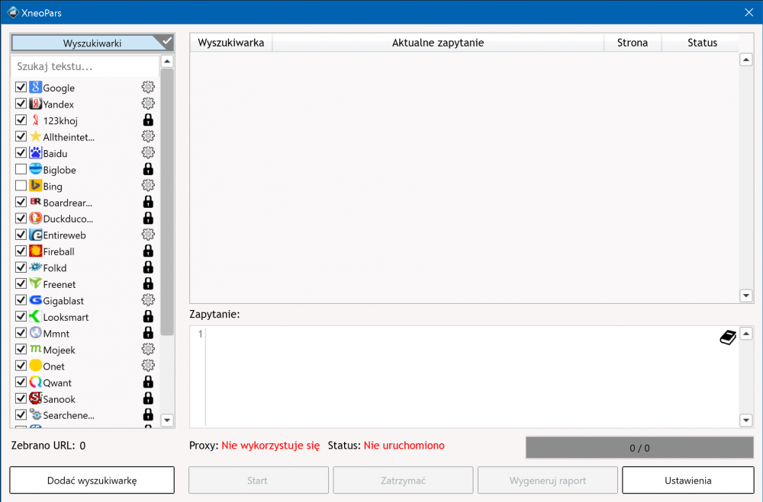This screenshot has height=502, width=763.
Task: Open Mojeek settings gear icon
Action: click(x=148, y=349)
